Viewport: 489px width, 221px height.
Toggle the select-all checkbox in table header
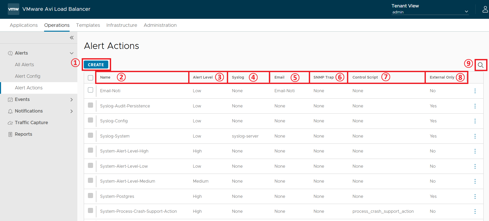click(x=90, y=78)
